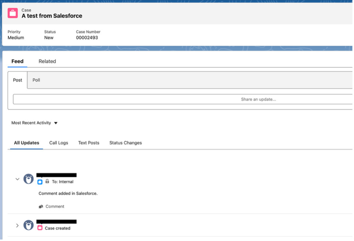Switch to the Related tab

coord(47,61)
